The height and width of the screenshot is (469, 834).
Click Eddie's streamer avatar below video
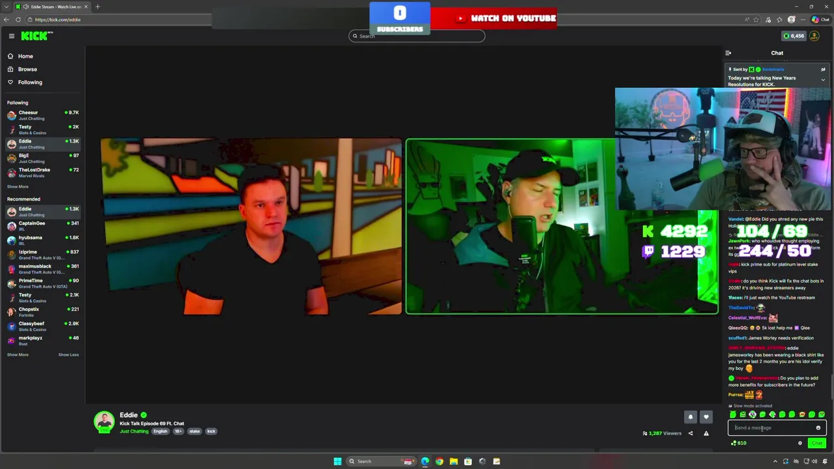[104, 422]
